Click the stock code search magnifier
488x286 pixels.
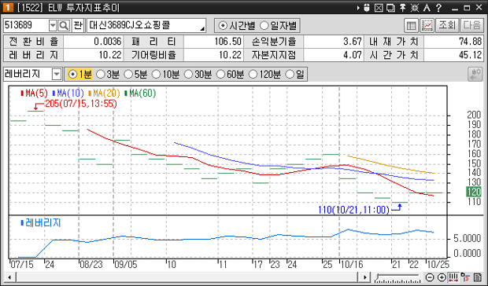click(64, 25)
